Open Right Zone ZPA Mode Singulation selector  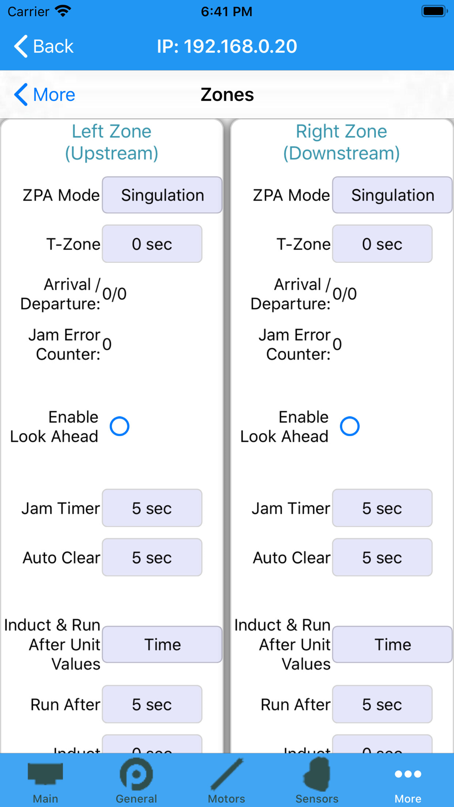click(x=392, y=195)
